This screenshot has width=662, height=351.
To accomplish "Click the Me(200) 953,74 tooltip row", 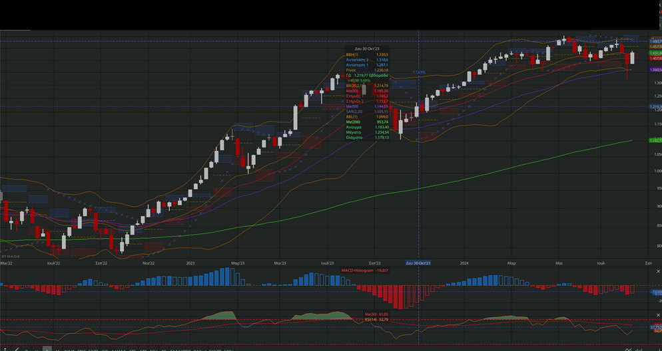I will 367,122.
